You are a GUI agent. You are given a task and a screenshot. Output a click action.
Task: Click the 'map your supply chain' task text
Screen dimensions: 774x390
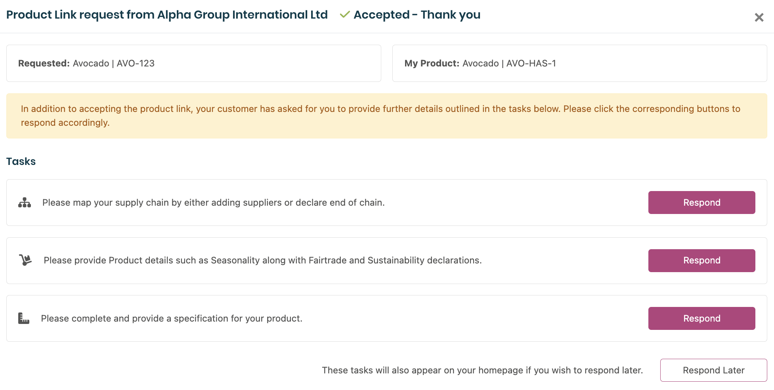coord(213,203)
